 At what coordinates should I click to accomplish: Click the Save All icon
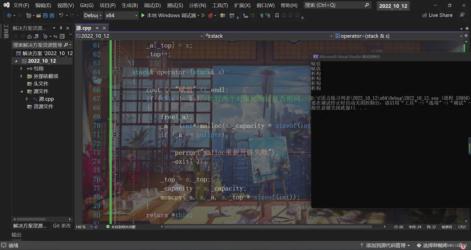(52, 15)
